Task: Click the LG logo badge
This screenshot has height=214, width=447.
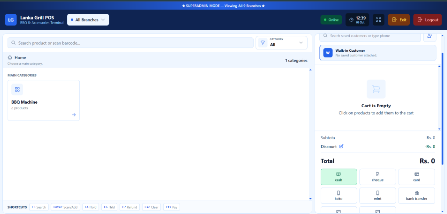Action: (11, 20)
